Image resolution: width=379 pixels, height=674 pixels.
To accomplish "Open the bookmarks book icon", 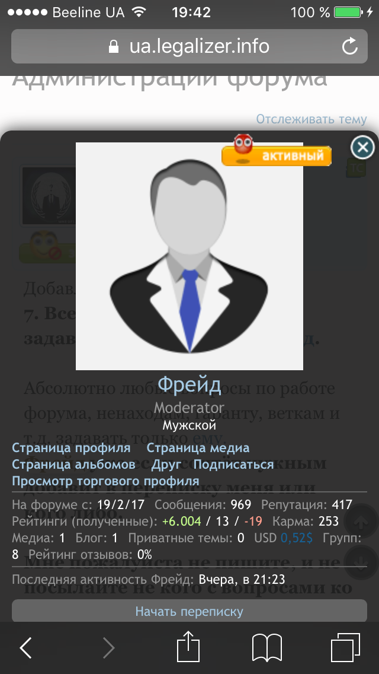I will tap(266, 647).
